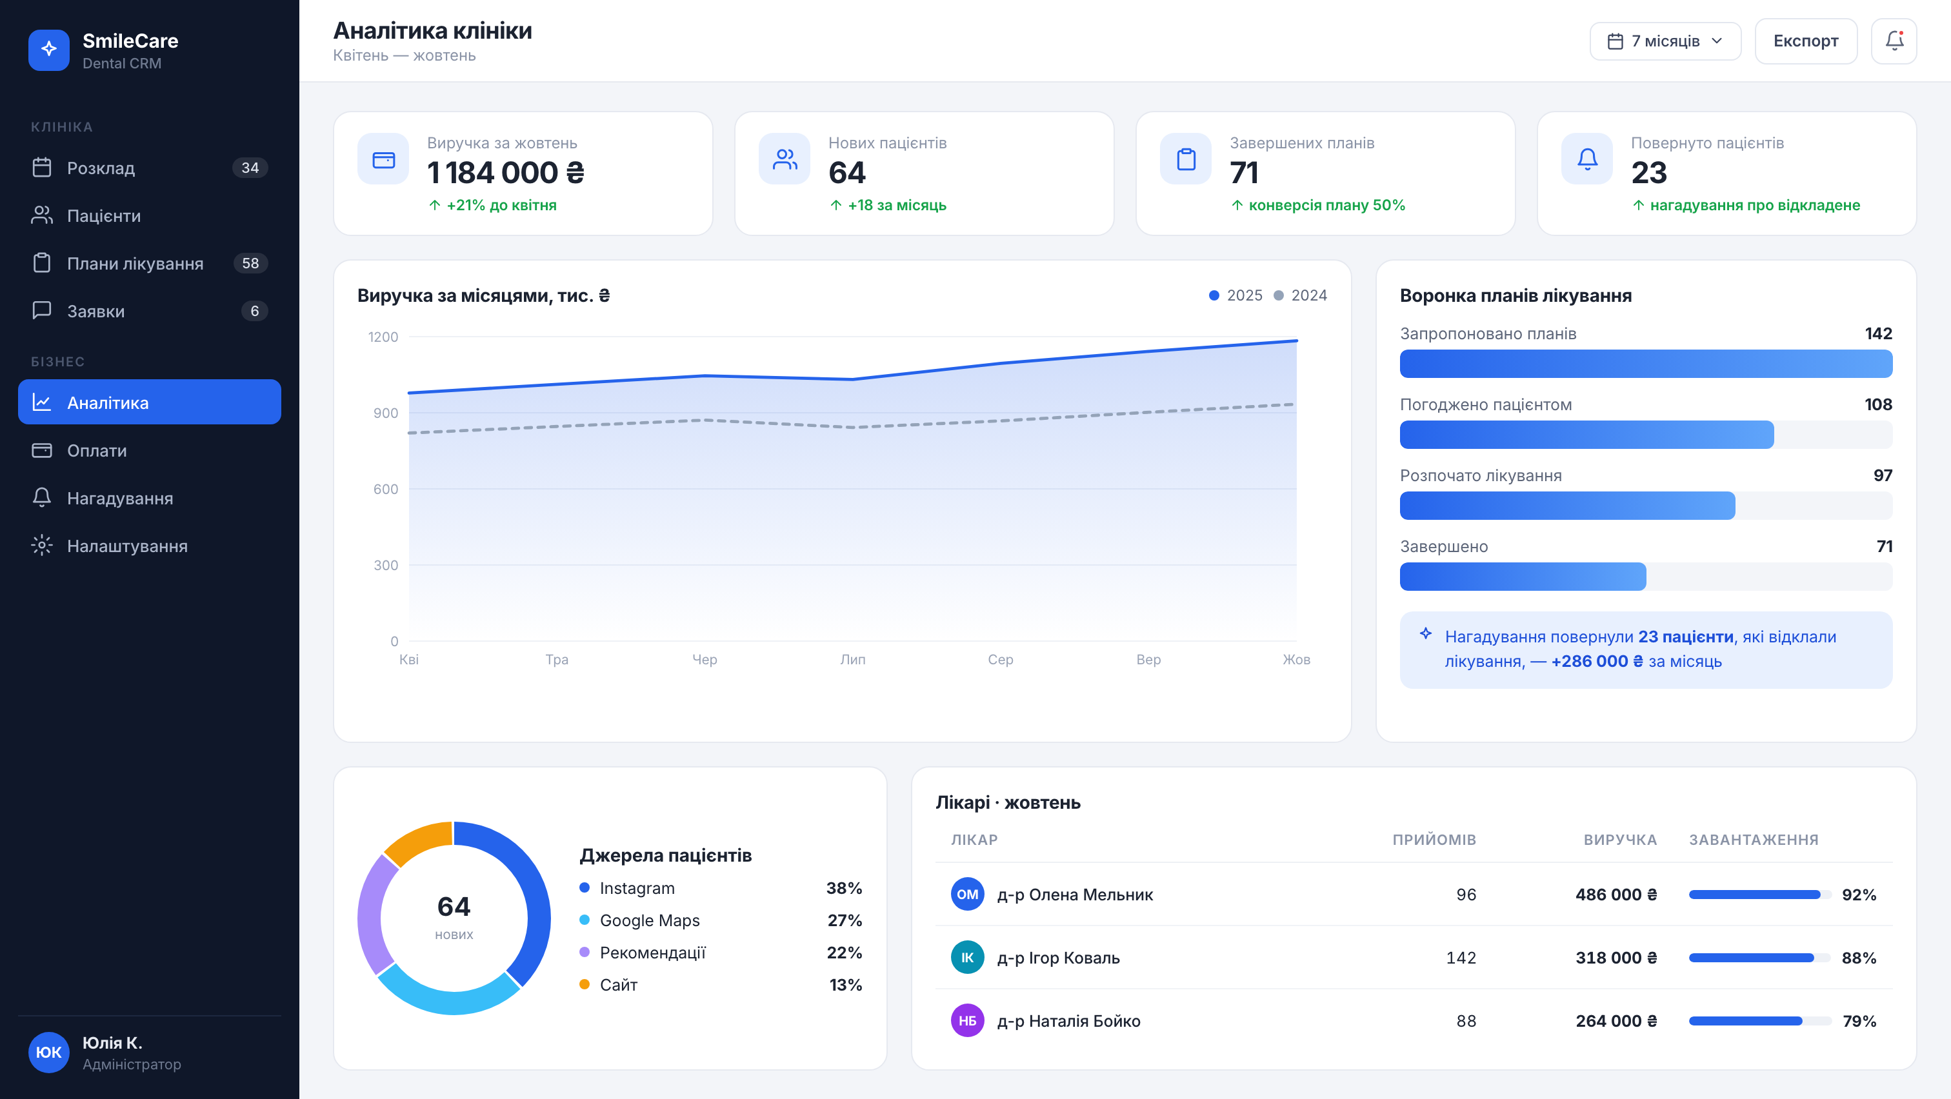
Task: Click the Запропоновано планів progress bar
Action: (x=1646, y=363)
